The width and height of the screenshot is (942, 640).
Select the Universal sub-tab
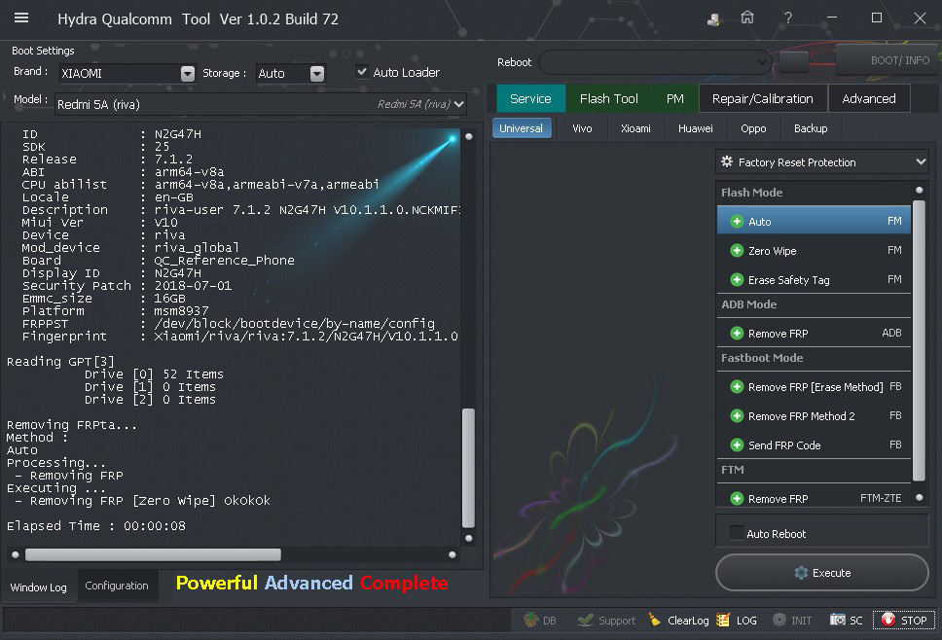pos(521,128)
